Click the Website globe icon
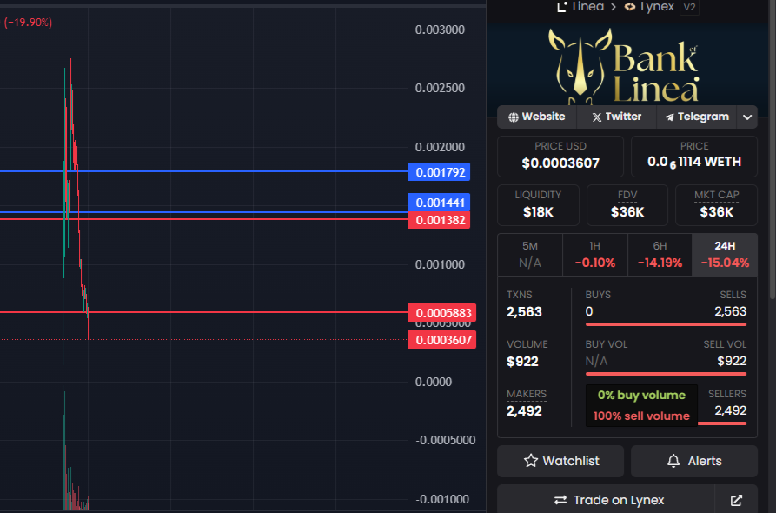The image size is (776, 513). pos(514,117)
